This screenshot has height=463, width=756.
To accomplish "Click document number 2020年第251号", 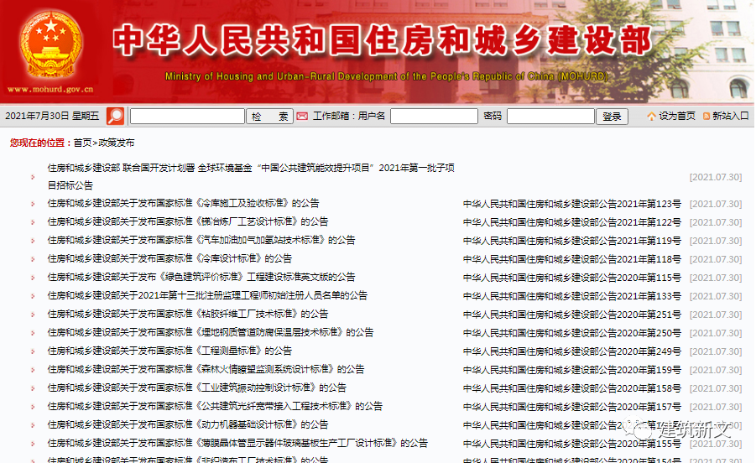I will point(571,315).
